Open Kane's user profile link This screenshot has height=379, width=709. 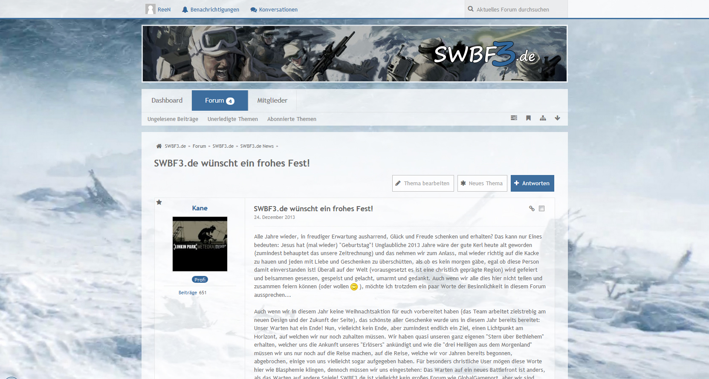coord(200,208)
